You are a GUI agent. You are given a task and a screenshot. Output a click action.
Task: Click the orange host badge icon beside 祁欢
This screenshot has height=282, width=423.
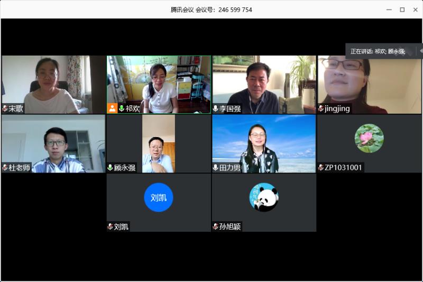click(x=112, y=108)
